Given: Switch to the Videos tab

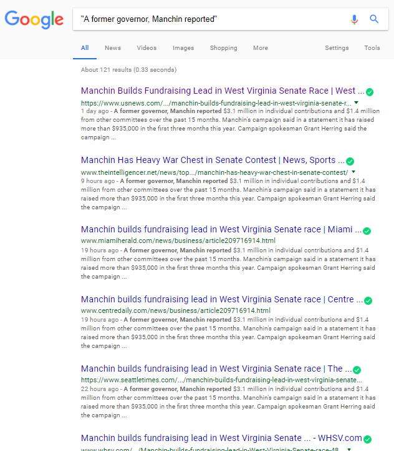Looking at the screenshot, I should click(x=147, y=47).
